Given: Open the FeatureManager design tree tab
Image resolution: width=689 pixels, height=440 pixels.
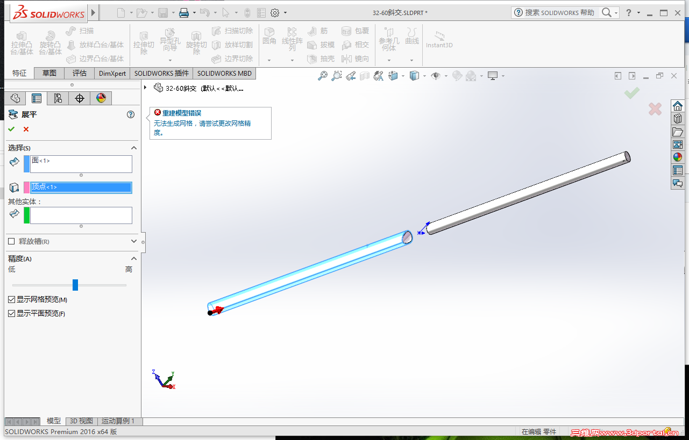Looking at the screenshot, I should pos(15,98).
